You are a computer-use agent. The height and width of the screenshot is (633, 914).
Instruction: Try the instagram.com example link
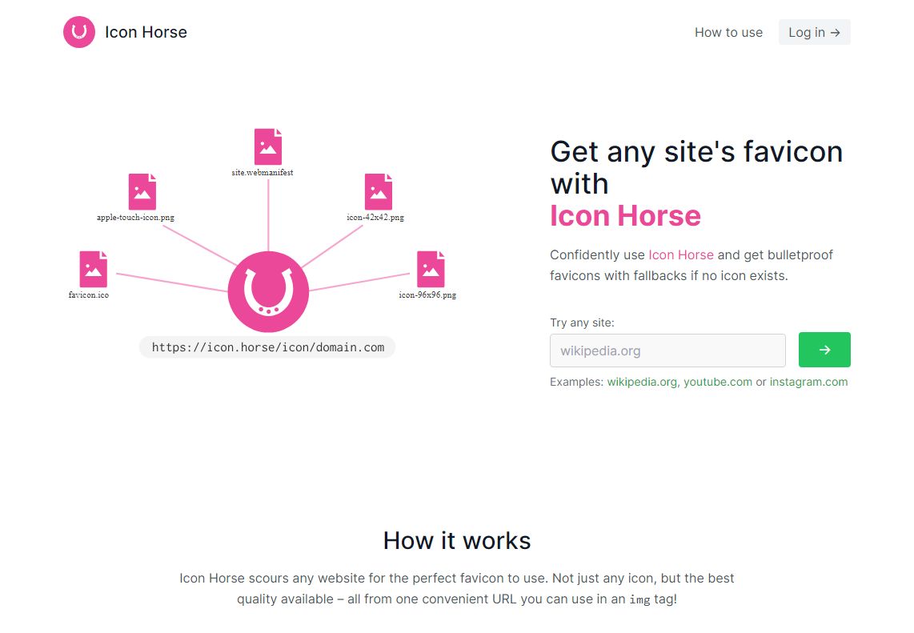tap(808, 382)
